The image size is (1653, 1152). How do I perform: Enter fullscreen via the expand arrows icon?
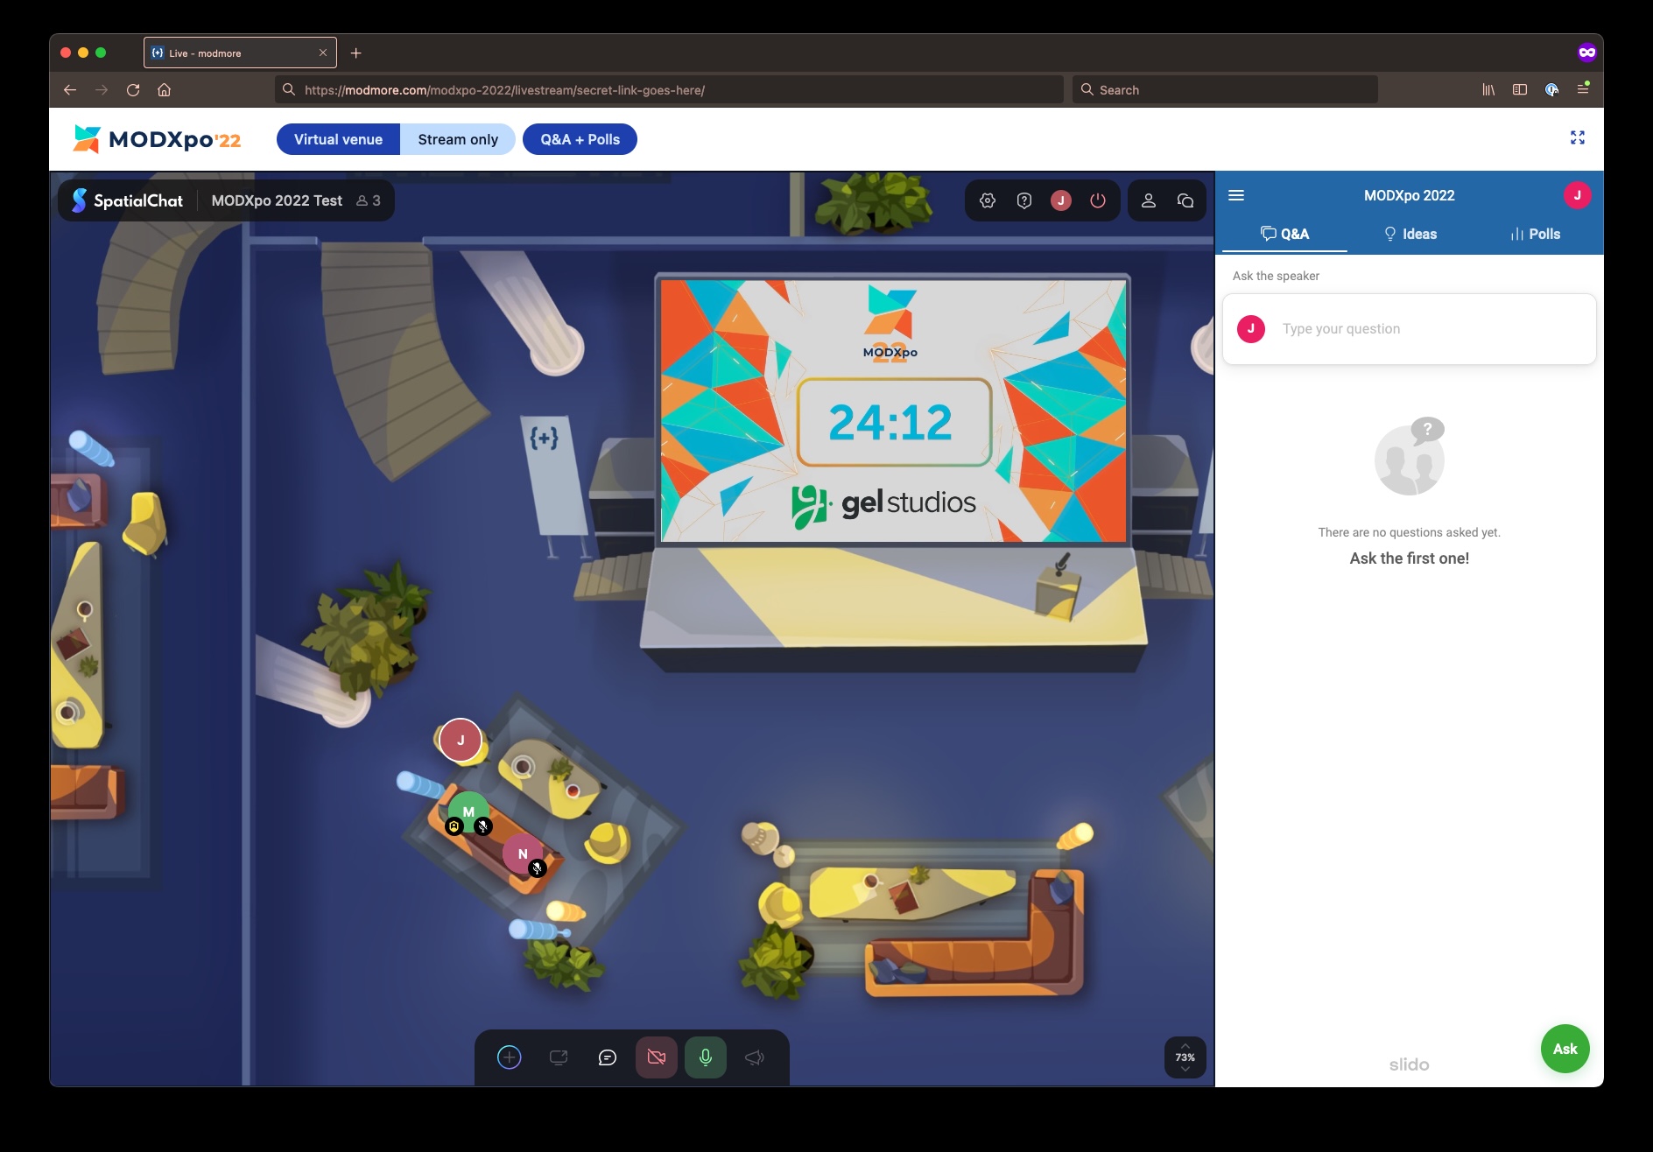point(1578,137)
